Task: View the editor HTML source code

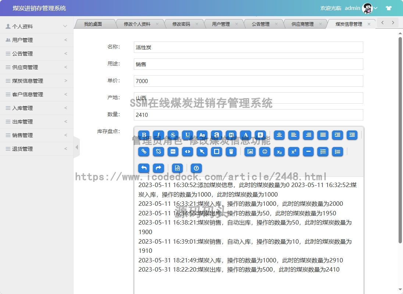Action: (x=177, y=168)
